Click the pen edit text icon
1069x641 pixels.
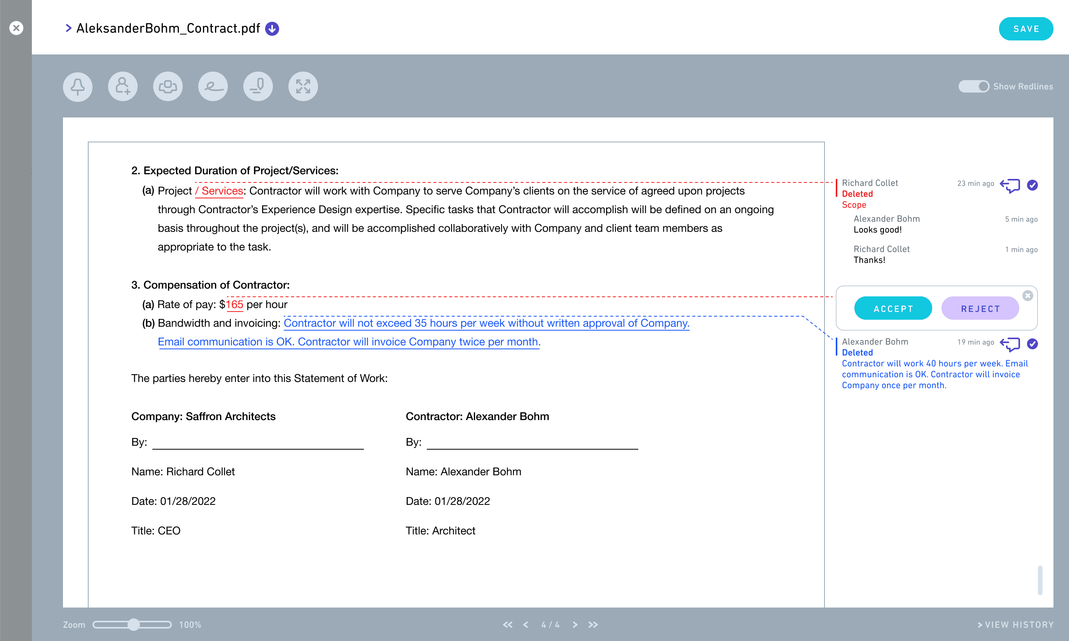point(258,86)
